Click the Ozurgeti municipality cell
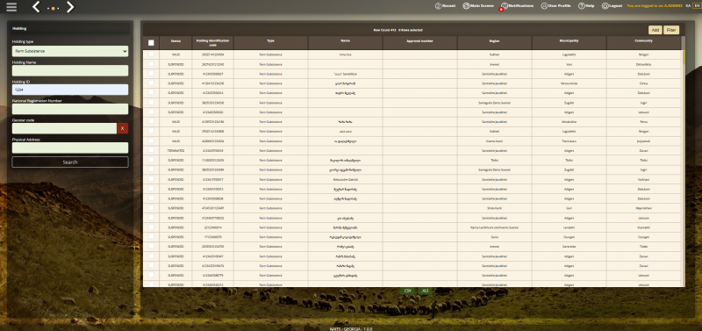702x331 pixels. click(x=569, y=237)
